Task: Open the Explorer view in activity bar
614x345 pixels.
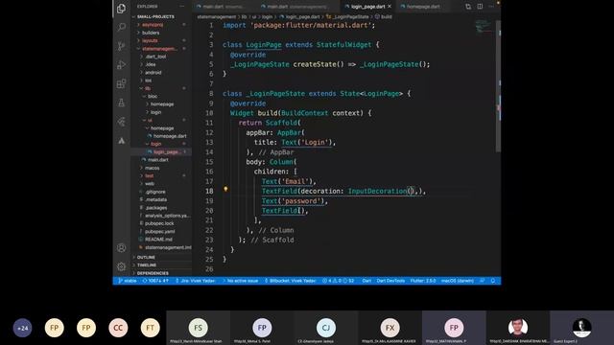Action: point(122,9)
